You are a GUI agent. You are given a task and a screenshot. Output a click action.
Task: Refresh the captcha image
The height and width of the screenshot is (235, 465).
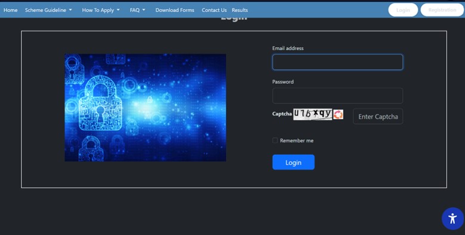[338, 114]
